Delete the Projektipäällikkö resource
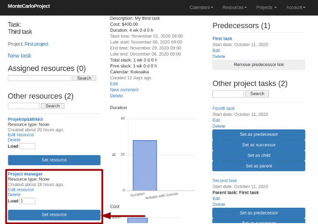Viewport: 318px width, 224px height. (14, 140)
